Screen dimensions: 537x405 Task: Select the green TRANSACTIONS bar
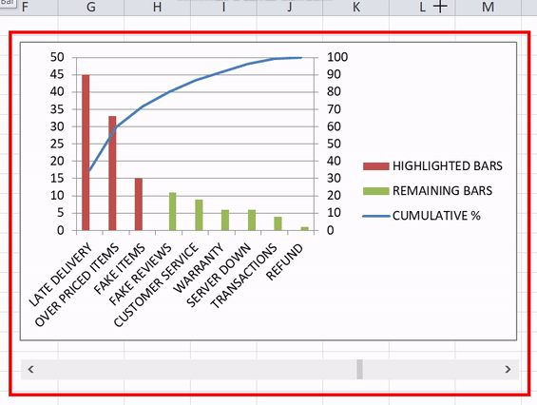[x=278, y=223]
